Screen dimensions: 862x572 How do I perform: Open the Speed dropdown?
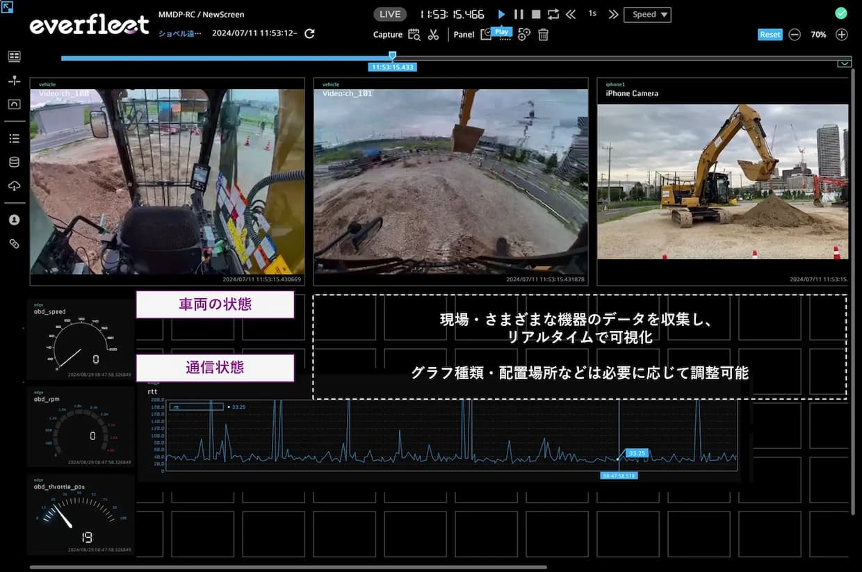point(647,15)
